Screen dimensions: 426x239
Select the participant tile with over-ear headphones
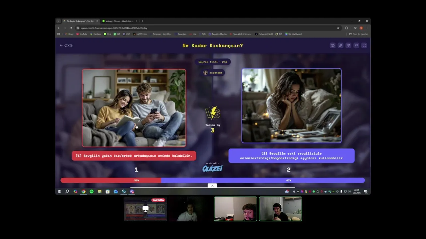pyautogui.click(x=281, y=209)
